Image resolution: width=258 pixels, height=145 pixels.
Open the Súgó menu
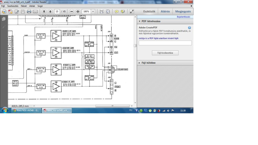[40, 6]
